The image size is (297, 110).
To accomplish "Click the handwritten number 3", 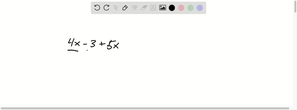I will coord(93,44).
